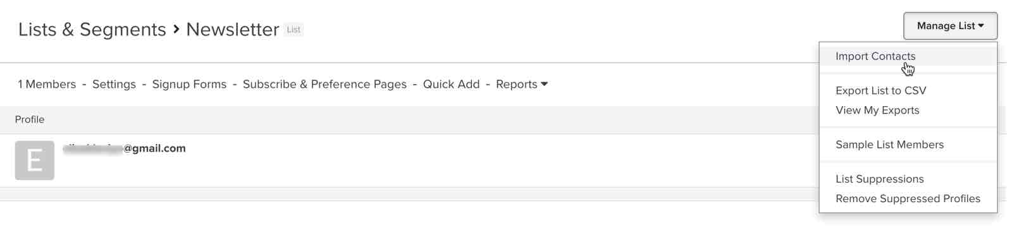The height and width of the screenshot is (240, 1012).
Task: Click the gray E profile avatar
Action: click(x=35, y=160)
